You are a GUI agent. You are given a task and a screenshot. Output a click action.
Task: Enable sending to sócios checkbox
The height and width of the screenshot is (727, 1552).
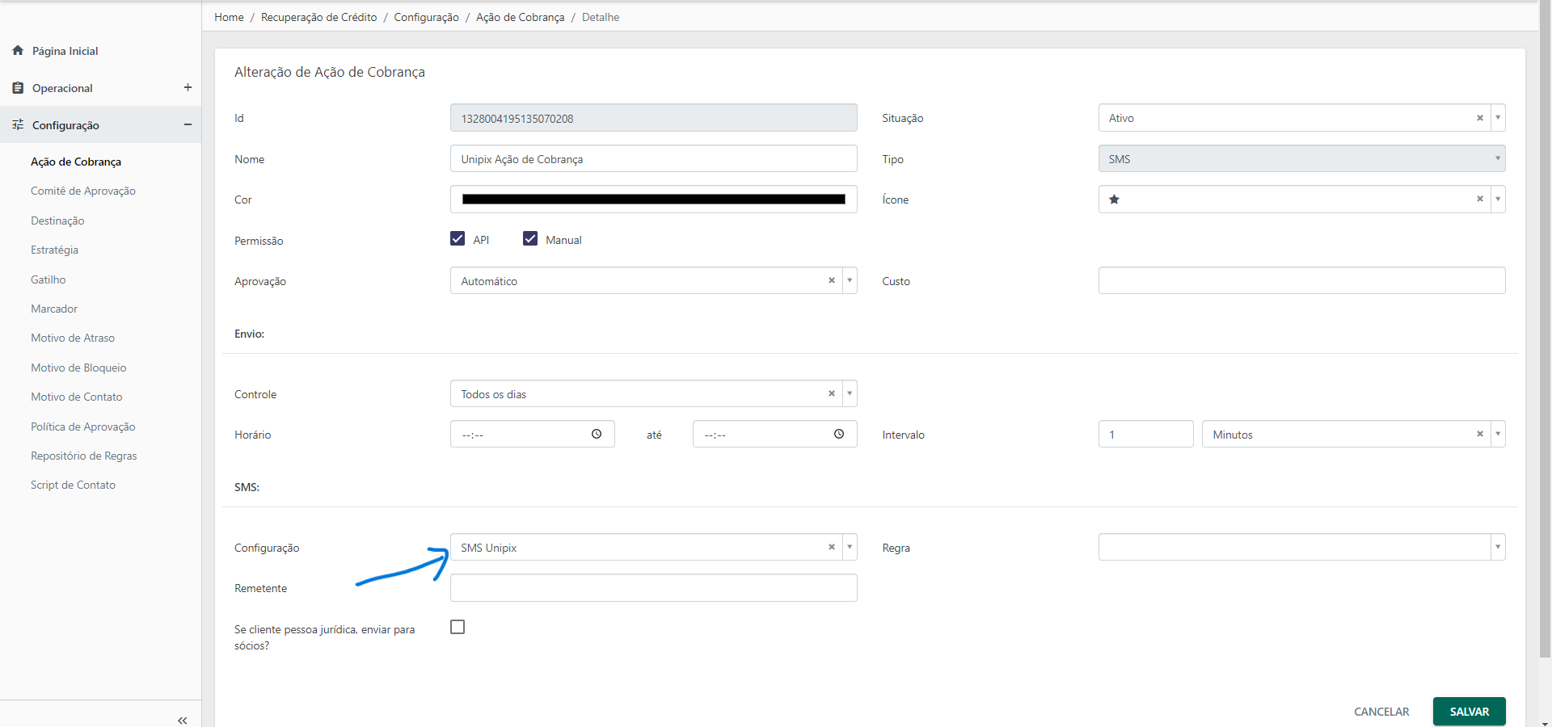pyautogui.click(x=458, y=627)
